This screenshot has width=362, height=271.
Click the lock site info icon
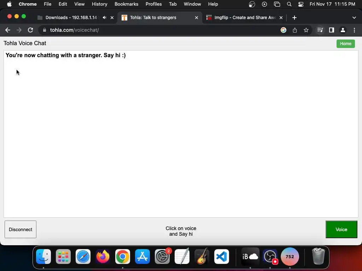coord(45,30)
